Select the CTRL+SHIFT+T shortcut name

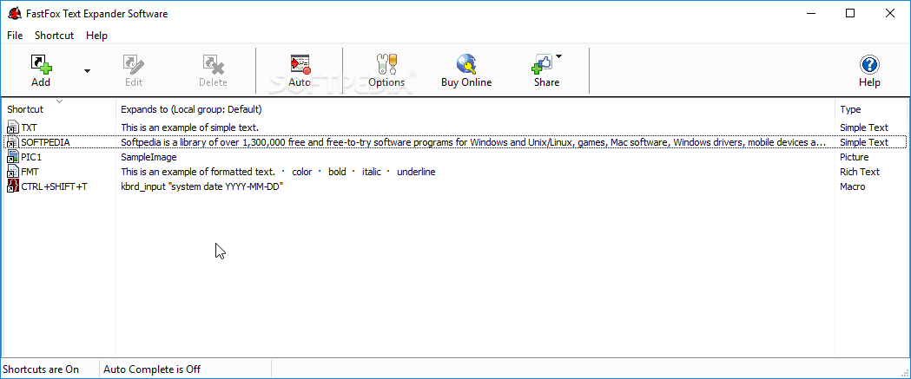[54, 186]
